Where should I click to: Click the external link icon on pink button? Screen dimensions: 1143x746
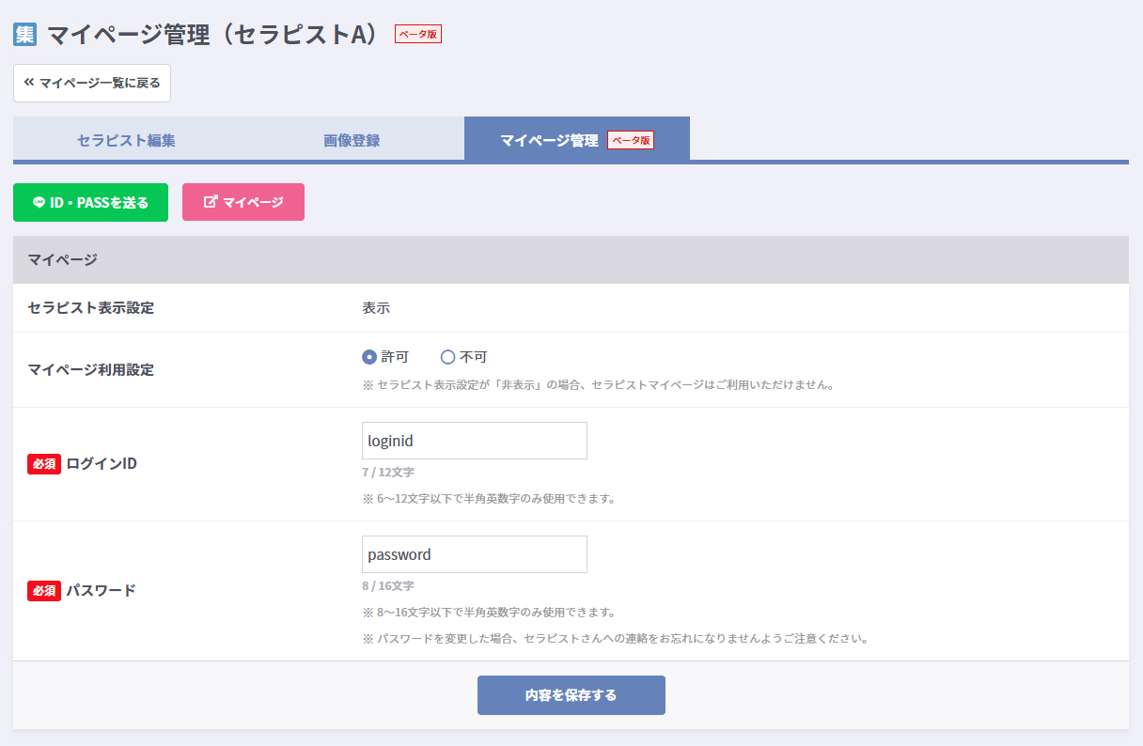(211, 202)
